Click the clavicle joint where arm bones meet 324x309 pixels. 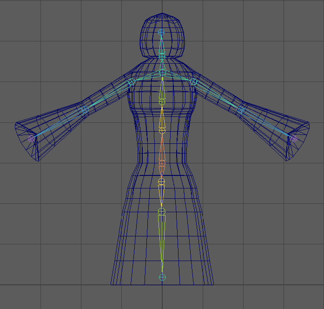click(x=162, y=73)
